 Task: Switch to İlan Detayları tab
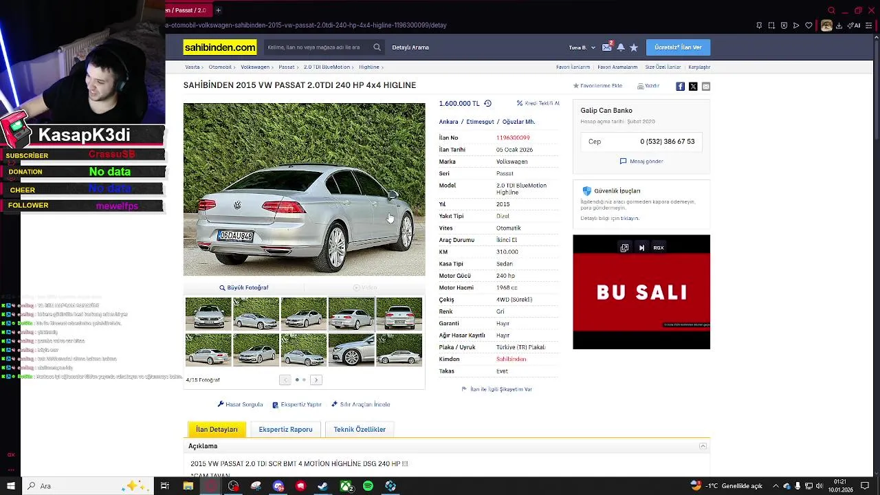[217, 429]
